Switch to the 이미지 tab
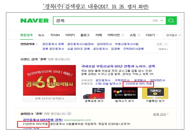 pyautogui.click(x=70, y=35)
